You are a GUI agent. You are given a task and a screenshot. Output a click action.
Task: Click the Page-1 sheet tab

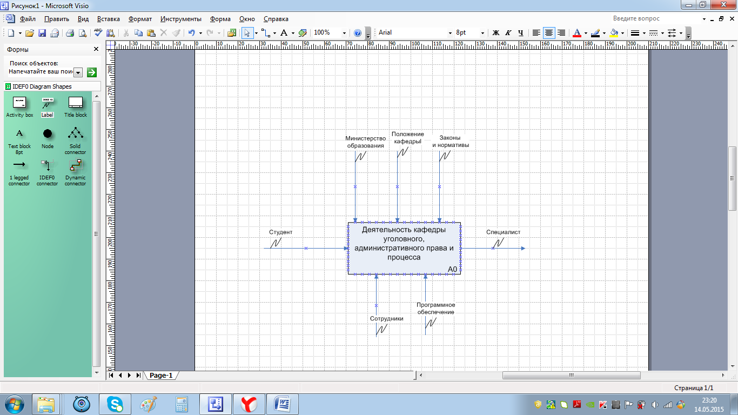(161, 376)
